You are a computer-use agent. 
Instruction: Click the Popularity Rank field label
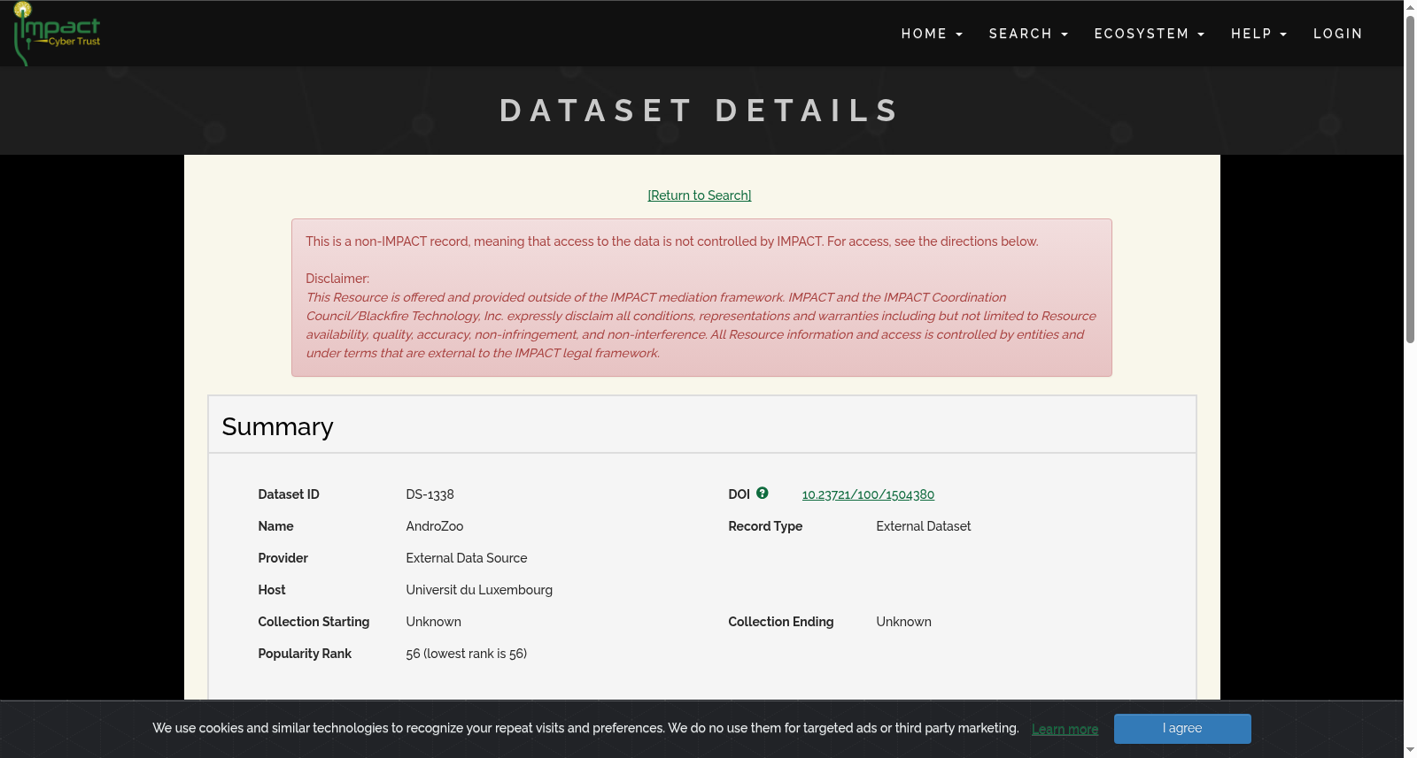pyautogui.click(x=305, y=654)
